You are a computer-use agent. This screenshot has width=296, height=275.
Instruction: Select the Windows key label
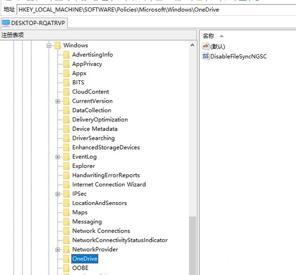76,45
